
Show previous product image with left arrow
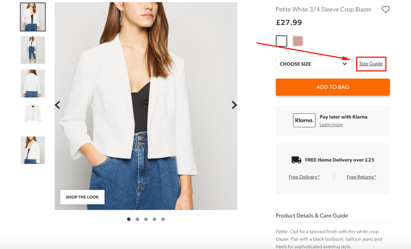coord(58,105)
